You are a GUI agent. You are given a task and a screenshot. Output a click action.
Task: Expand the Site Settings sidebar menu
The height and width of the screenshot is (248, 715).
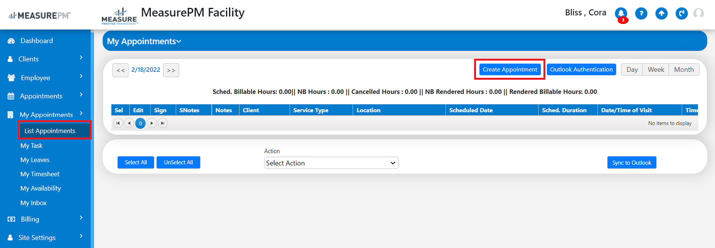[81, 236]
